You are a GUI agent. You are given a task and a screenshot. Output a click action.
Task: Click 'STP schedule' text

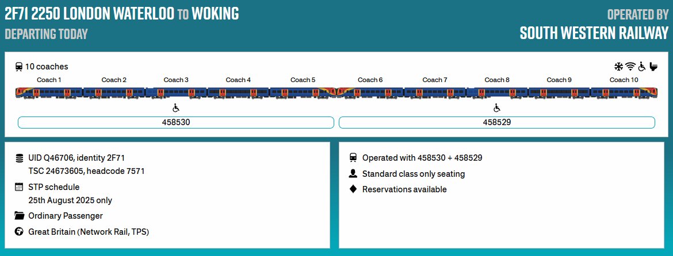(x=53, y=187)
